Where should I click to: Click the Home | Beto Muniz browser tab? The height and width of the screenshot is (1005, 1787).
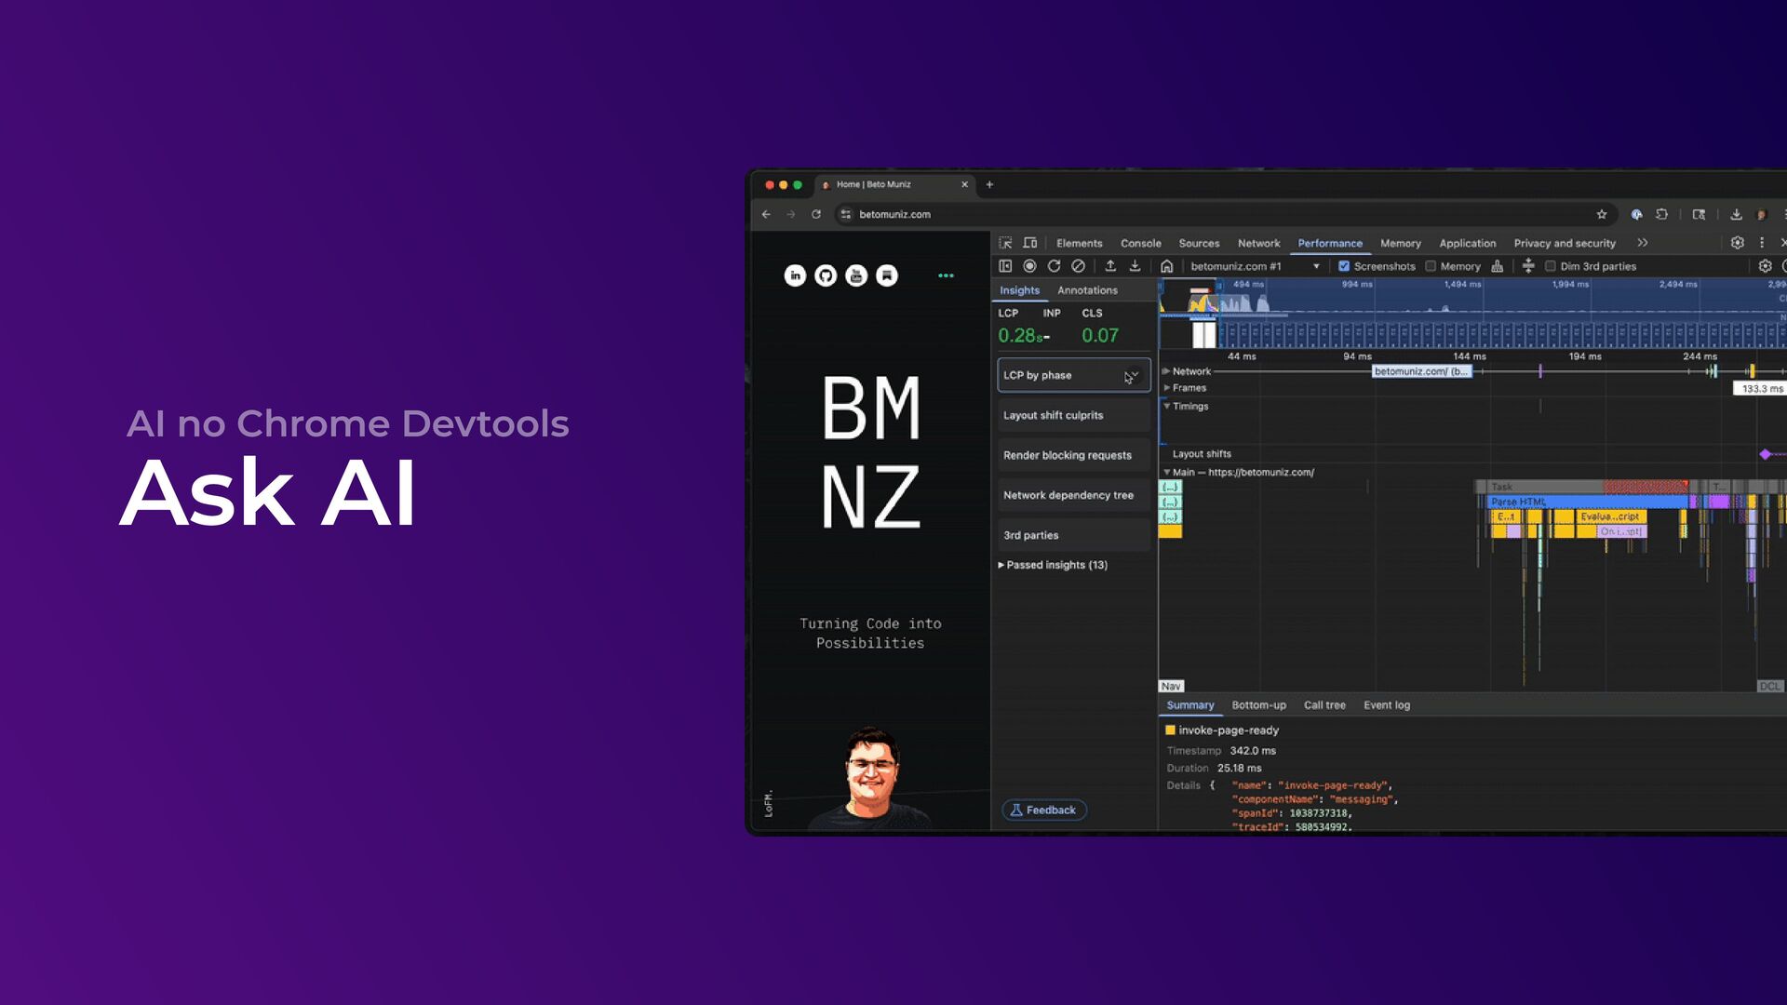pos(893,184)
